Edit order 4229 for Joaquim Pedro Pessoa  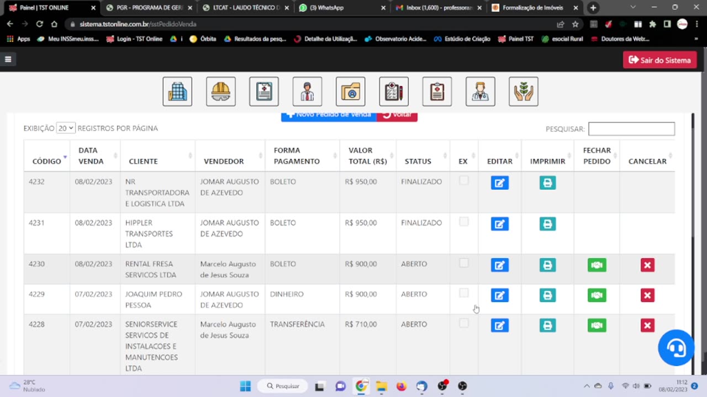(500, 296)
